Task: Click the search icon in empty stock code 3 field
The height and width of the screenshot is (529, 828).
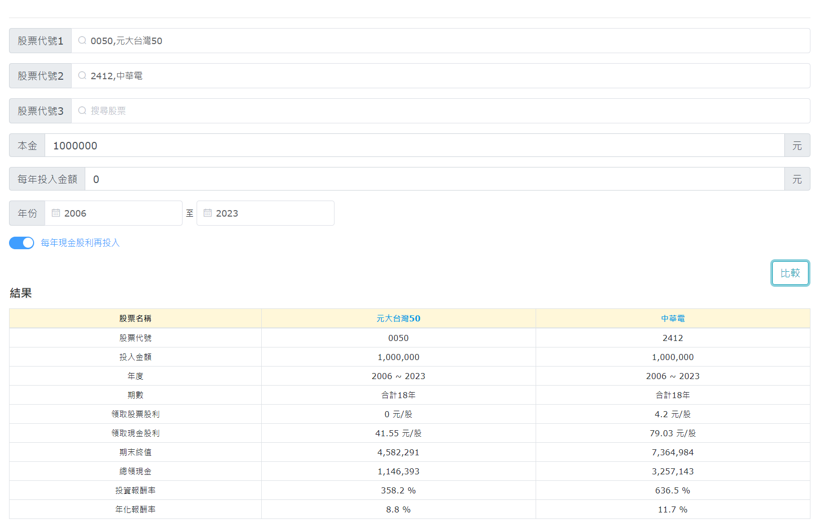Action: pyautogui.click(x=82, y=111)
